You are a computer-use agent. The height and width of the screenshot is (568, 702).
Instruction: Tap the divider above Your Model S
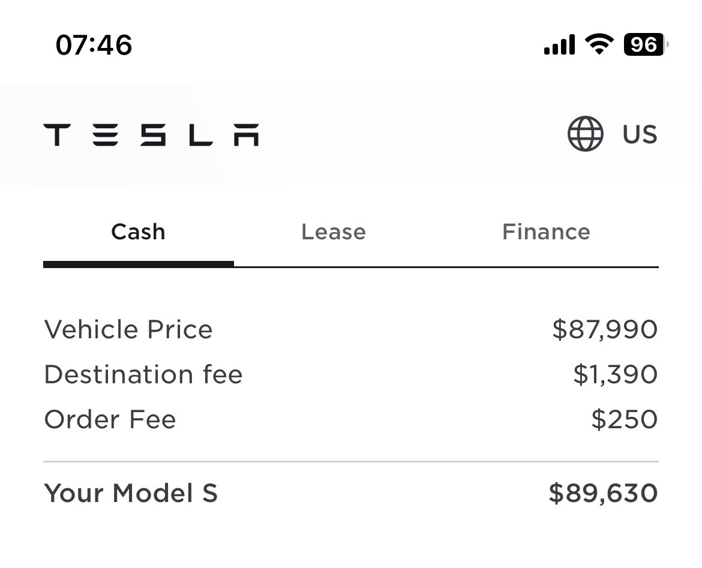(351, 461)
